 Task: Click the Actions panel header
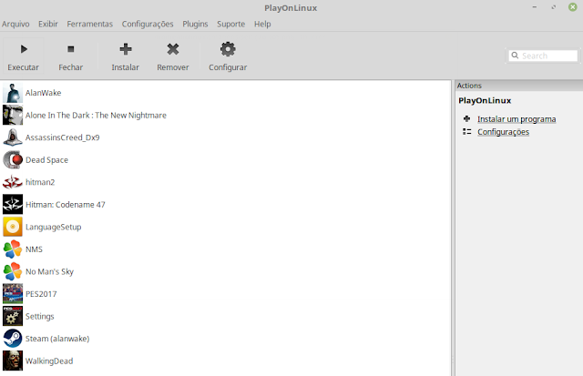coord(519,86)
